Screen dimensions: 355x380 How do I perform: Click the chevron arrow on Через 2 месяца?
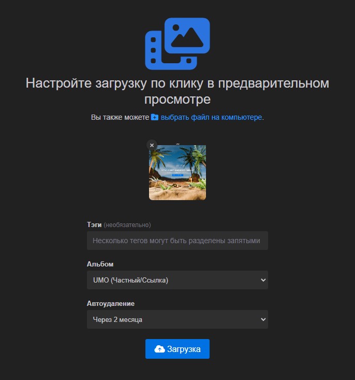pyautogui.click(x=263, y=319)
